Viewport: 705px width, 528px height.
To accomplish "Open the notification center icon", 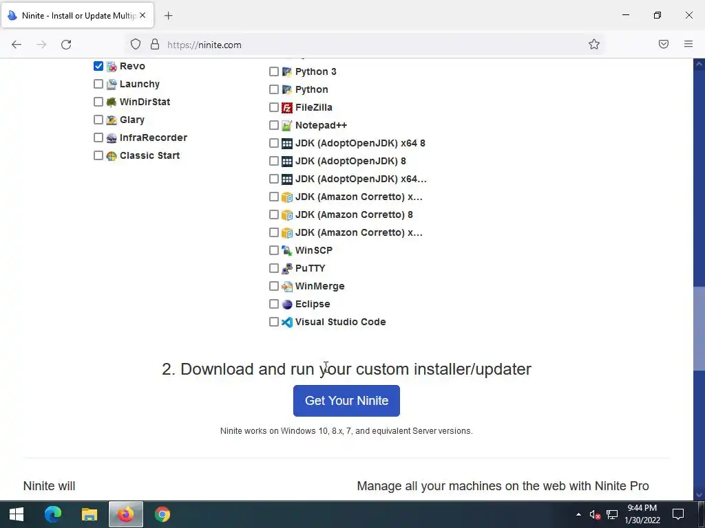I will 678,514.
